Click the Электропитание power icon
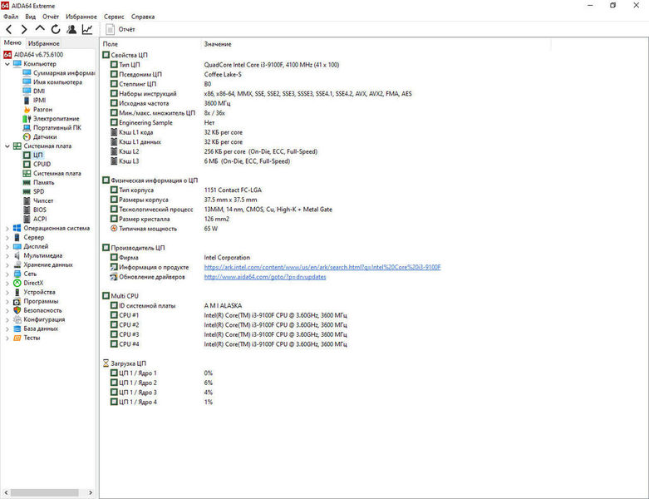649x499 pixels. (x=27, y=118)
